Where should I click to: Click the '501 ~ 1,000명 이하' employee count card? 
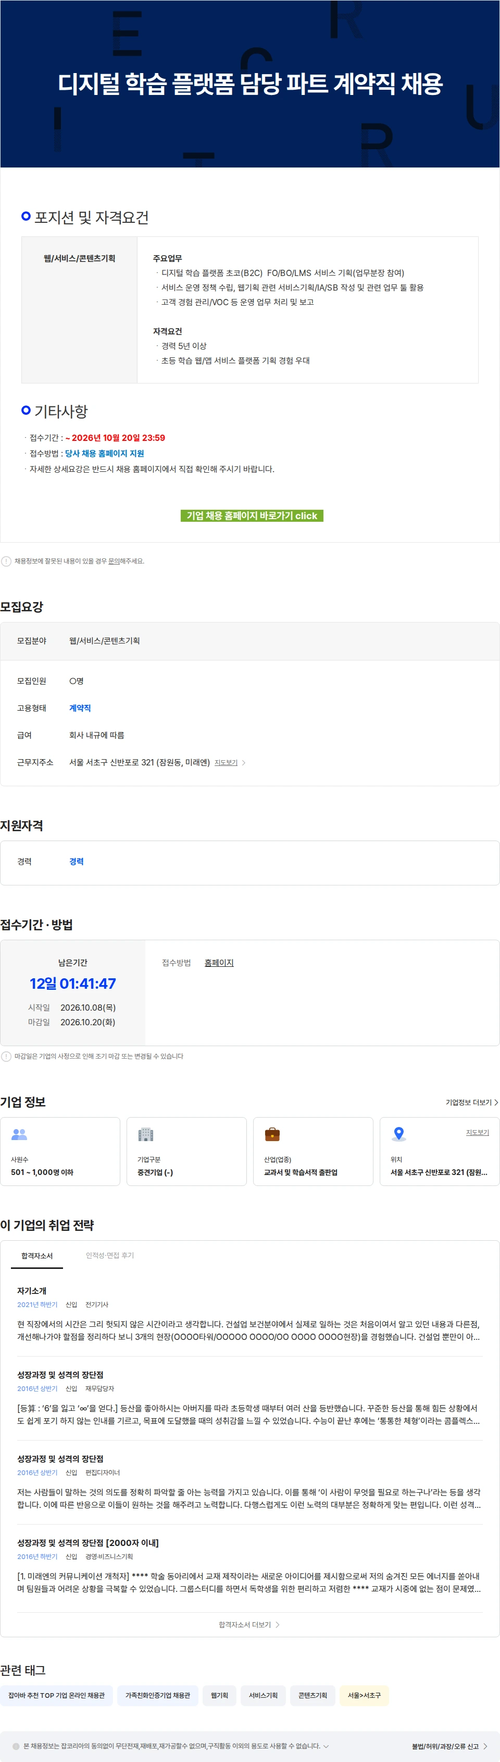coord(60,1151)
